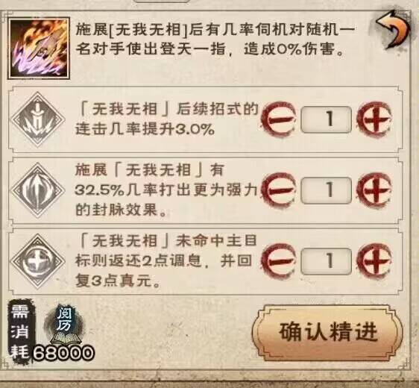
Task: Select the 连击几率提升3.0% description row
Action: pyautogui.click(x=205, y=119)
